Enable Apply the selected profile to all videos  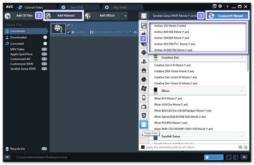pyautogui.click(x=143, y=147)
